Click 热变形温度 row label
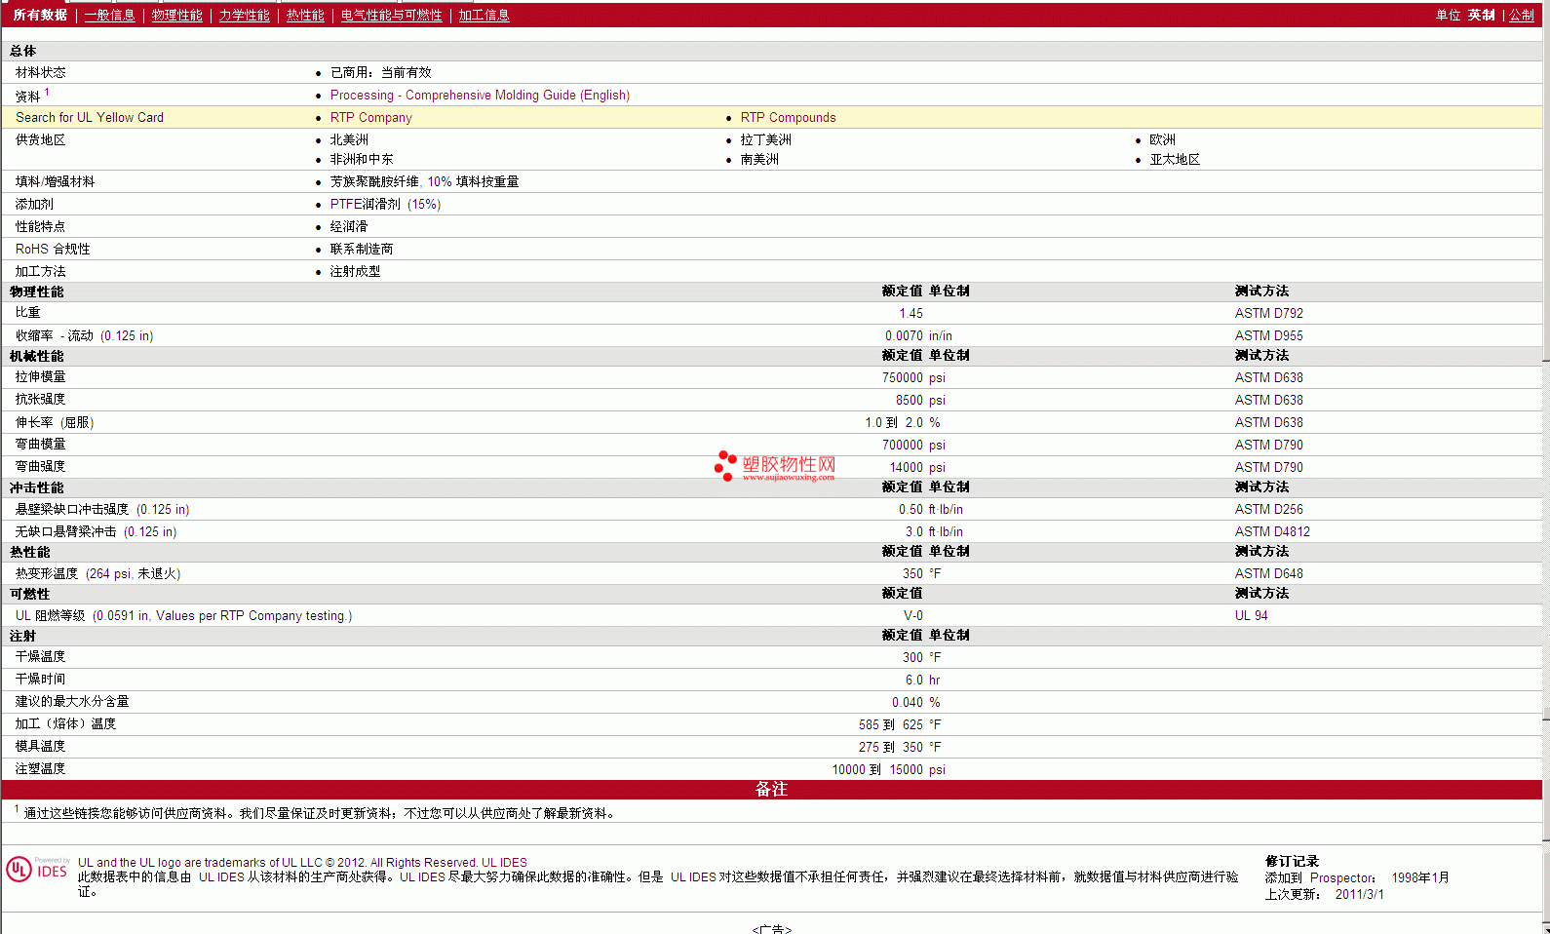The image size is (1550, 934). (97, 574)
